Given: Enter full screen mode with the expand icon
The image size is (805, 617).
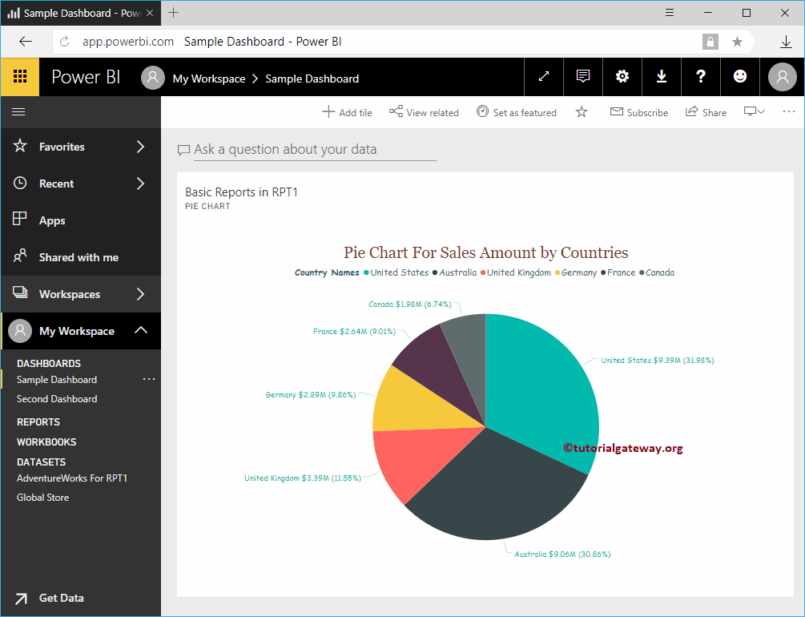Looking at the screenshot, I should [x=543, y=76].
